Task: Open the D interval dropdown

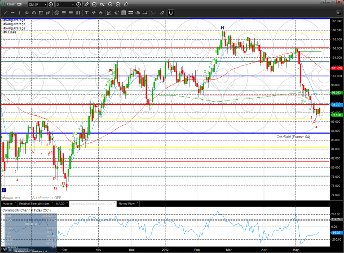Action: [73, 4]
